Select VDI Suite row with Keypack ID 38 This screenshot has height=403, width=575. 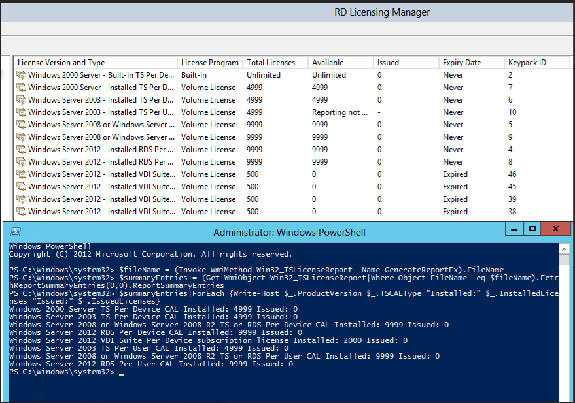(292, 212)
